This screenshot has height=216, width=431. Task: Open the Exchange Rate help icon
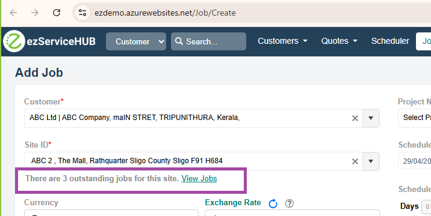290,203
